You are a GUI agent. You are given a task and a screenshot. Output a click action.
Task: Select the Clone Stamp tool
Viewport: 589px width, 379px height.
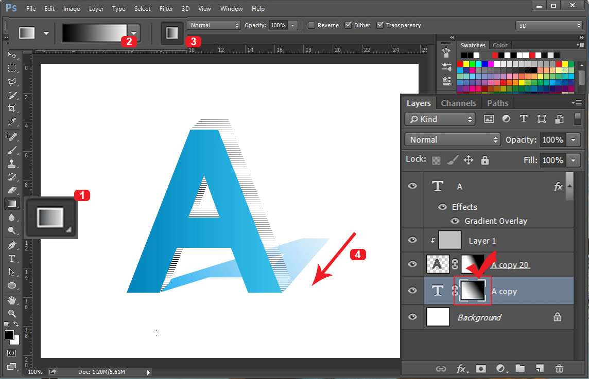tap(12, 164)
